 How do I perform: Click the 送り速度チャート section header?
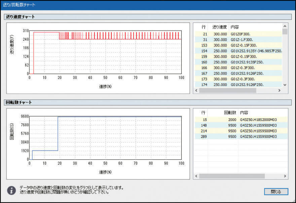[20, 17]
